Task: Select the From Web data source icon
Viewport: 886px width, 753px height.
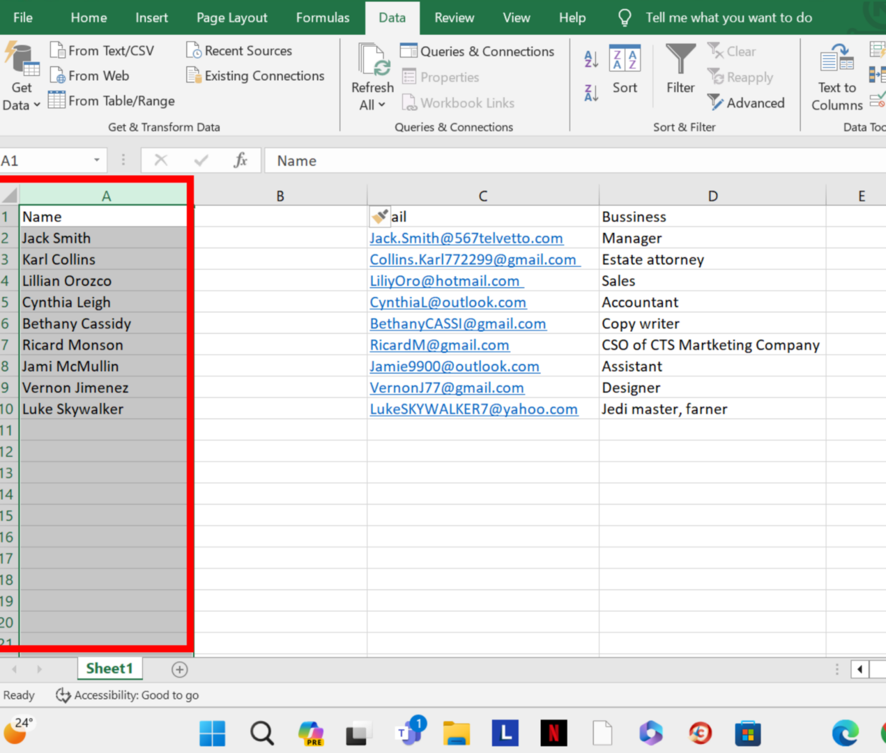Action: tap(89, 75)
